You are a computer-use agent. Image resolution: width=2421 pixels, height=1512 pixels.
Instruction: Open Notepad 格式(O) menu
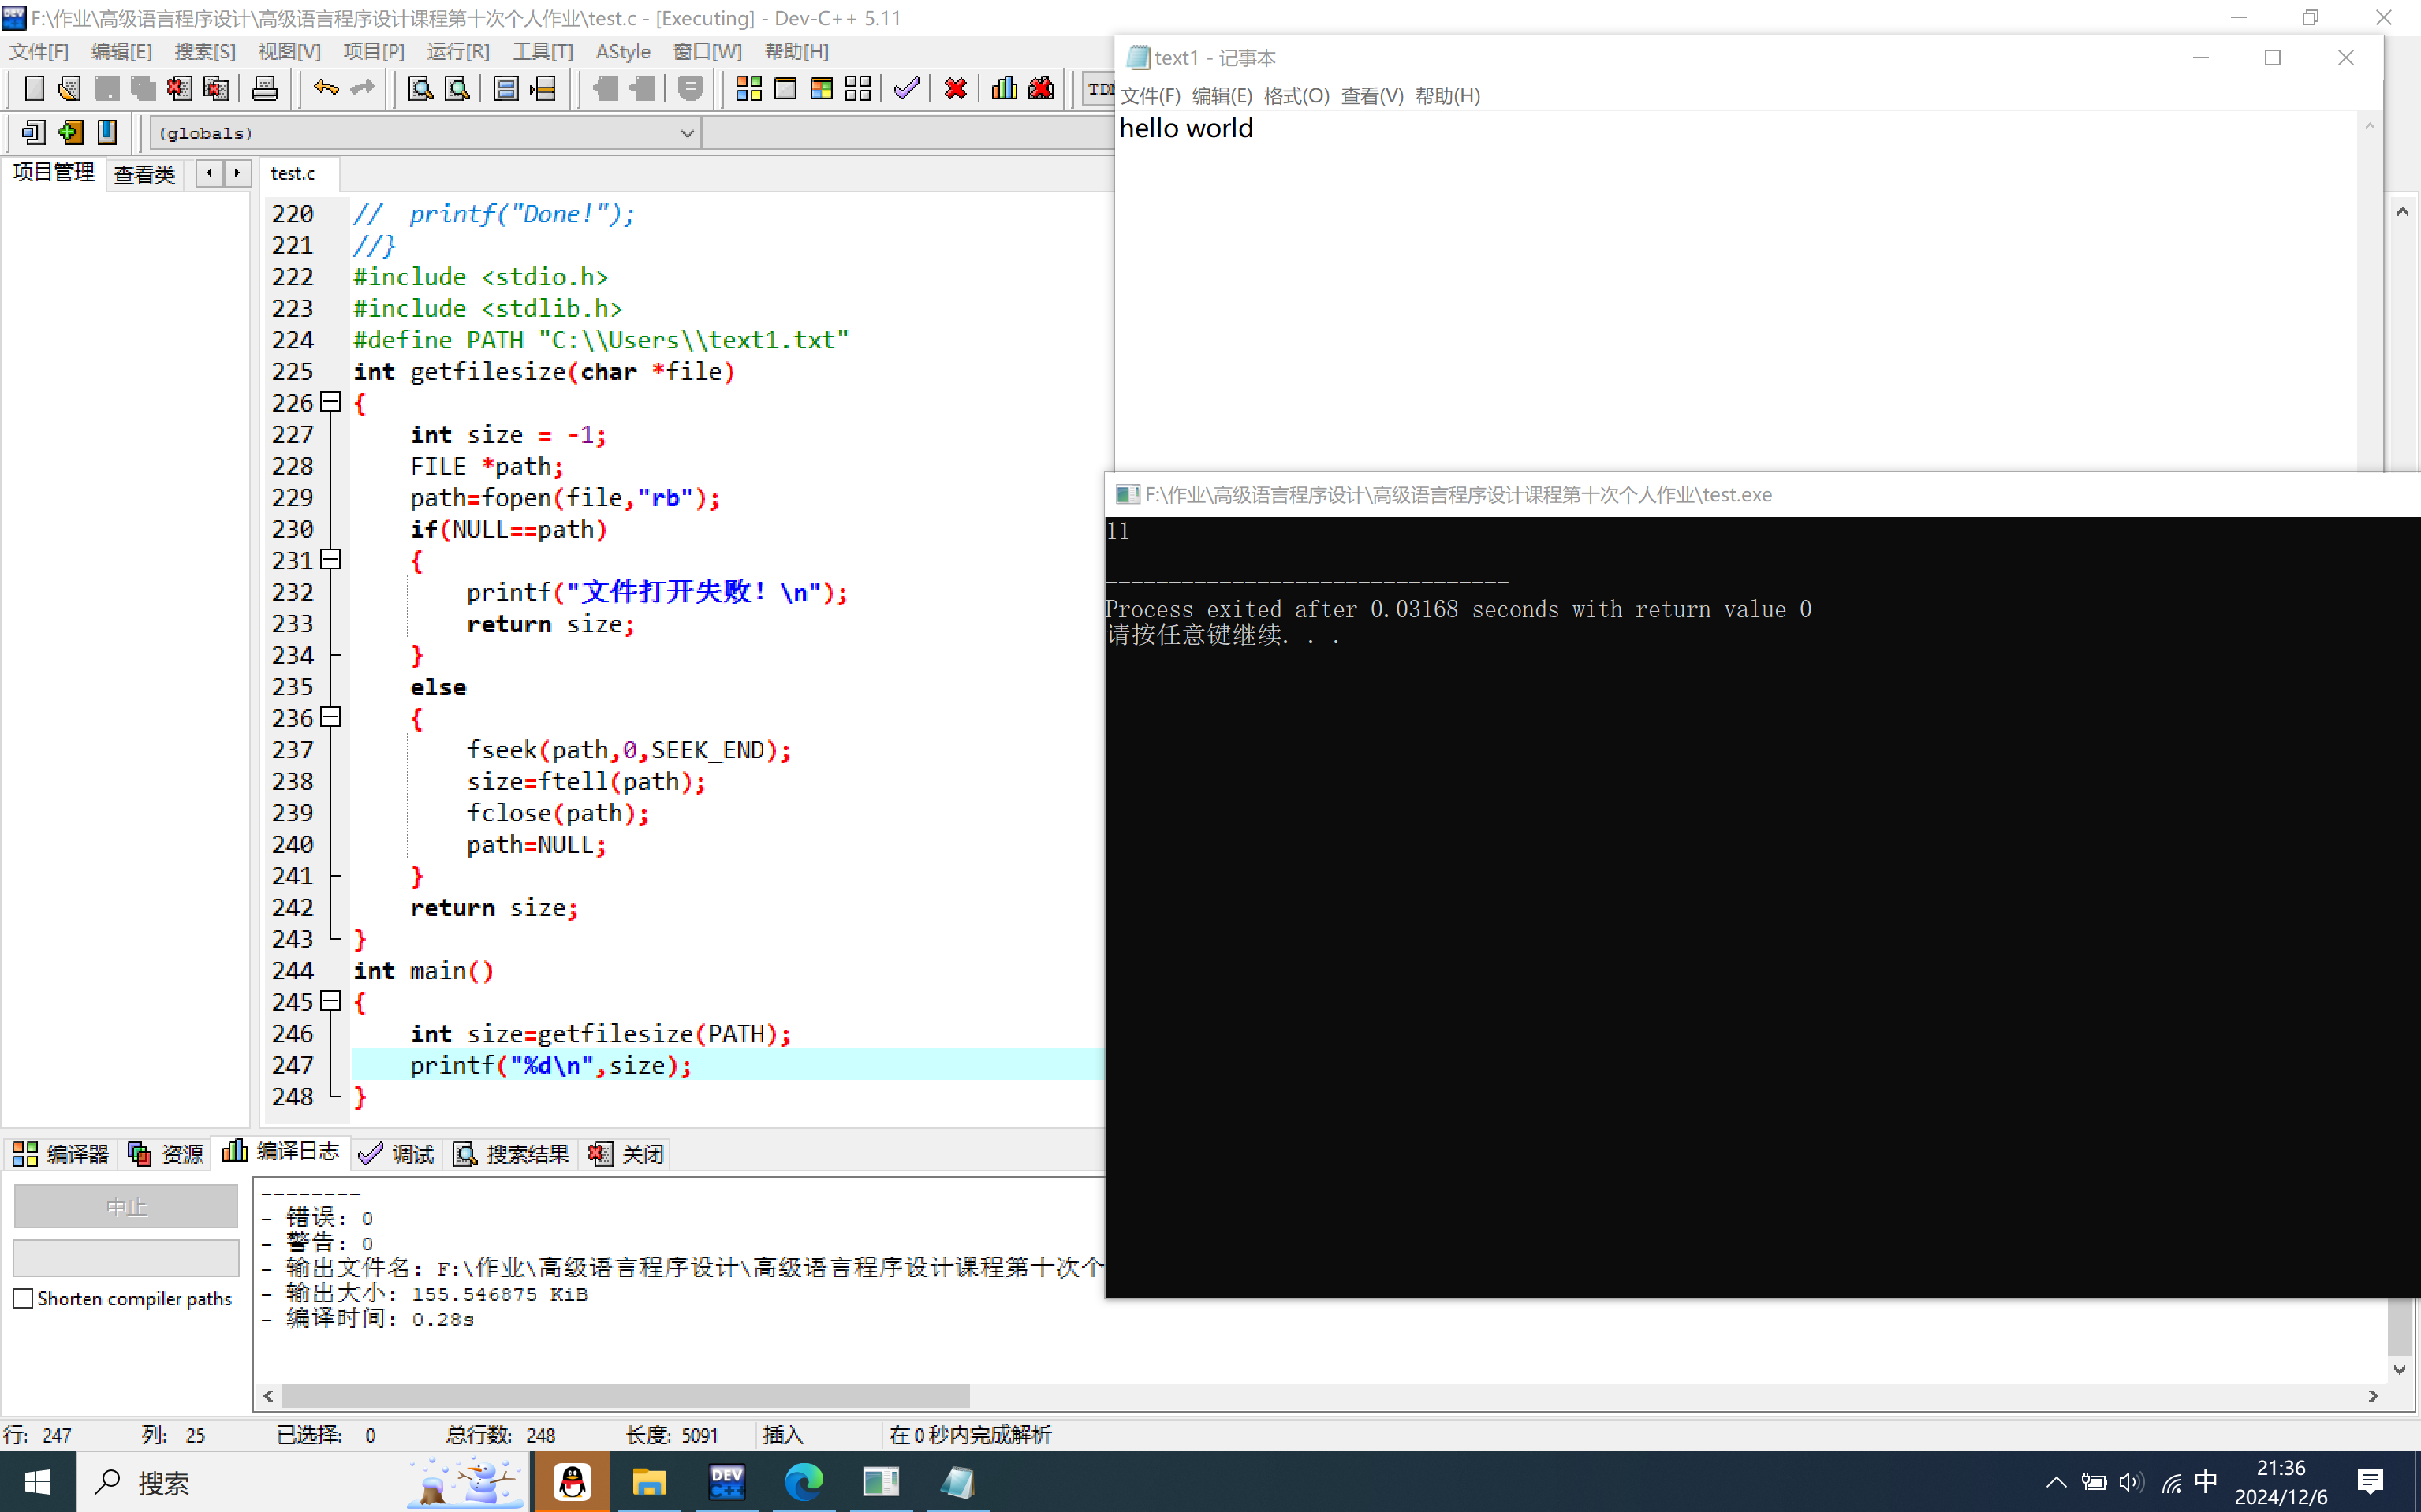1296,96
